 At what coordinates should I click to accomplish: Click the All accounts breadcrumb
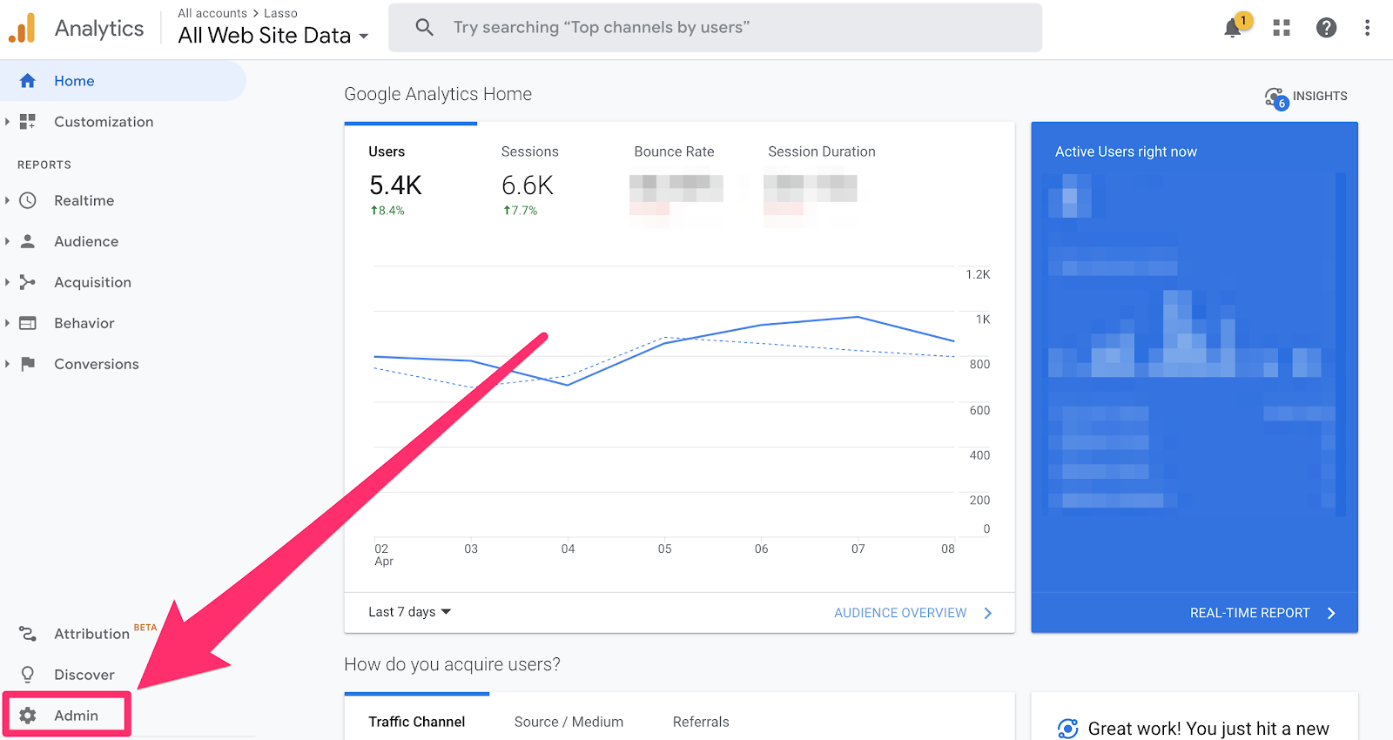click(212, 13)
